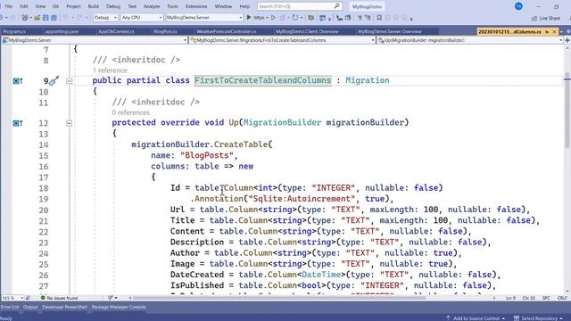Image resolution: width=571 pixels, height=321 pixels.
Task: Click the New Project toolbar icon
Action: (25, 18)
